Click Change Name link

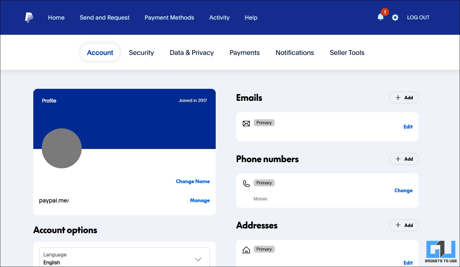[x=193, y=181]
